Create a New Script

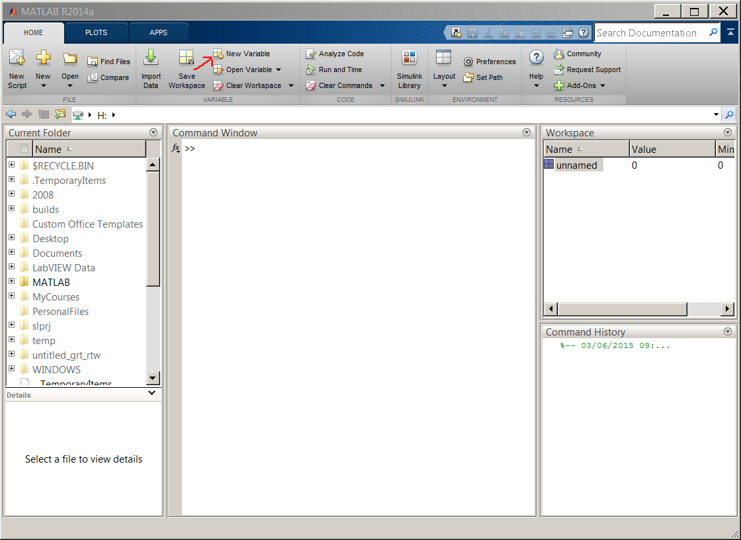click(x=17, y=69)
